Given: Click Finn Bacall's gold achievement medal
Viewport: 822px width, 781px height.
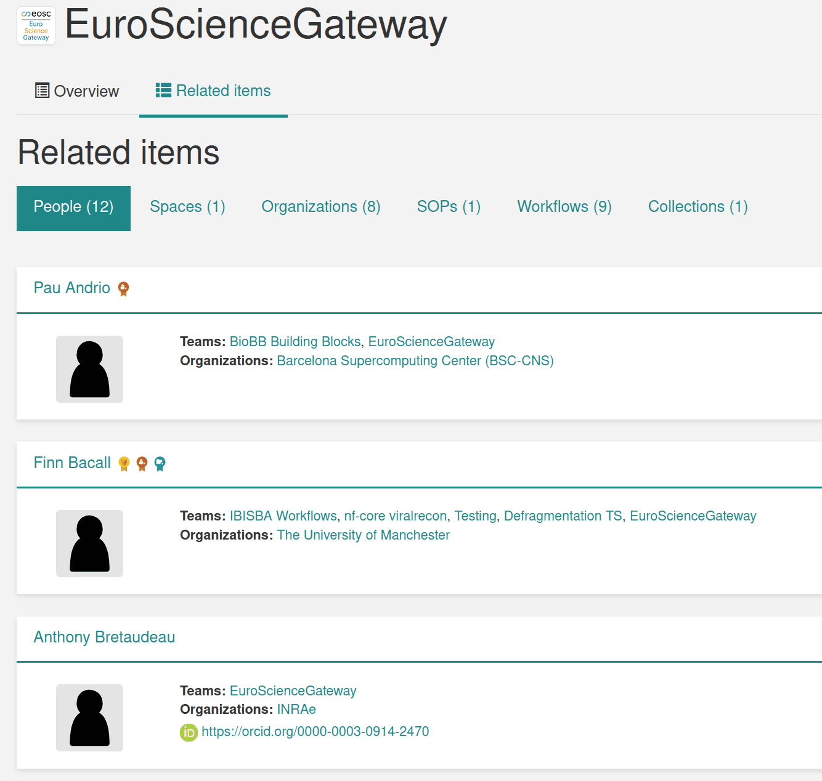Looking at the screenshot, I should [124, 464].
